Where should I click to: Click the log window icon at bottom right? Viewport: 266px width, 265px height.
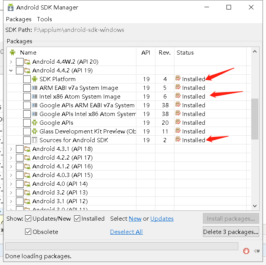tap(256, 251)
